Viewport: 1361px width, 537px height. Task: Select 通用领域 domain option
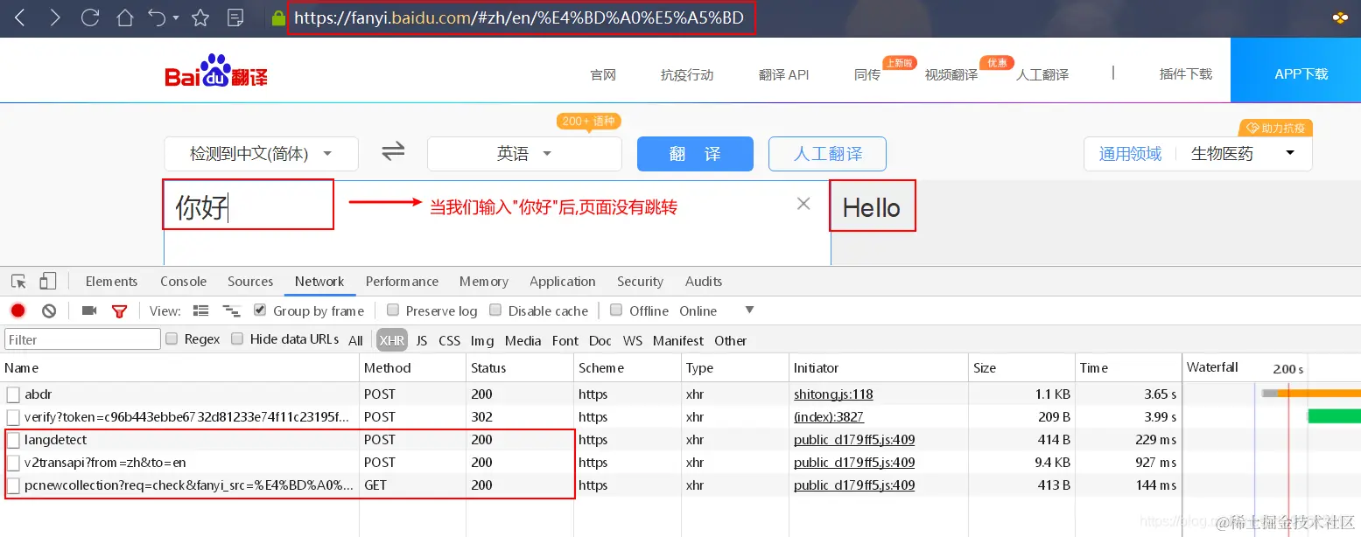[x=1130, y=154]
